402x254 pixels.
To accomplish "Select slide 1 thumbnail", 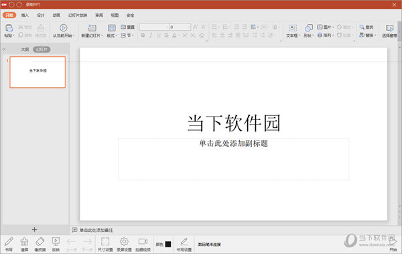I will click(x=38, y=72).
